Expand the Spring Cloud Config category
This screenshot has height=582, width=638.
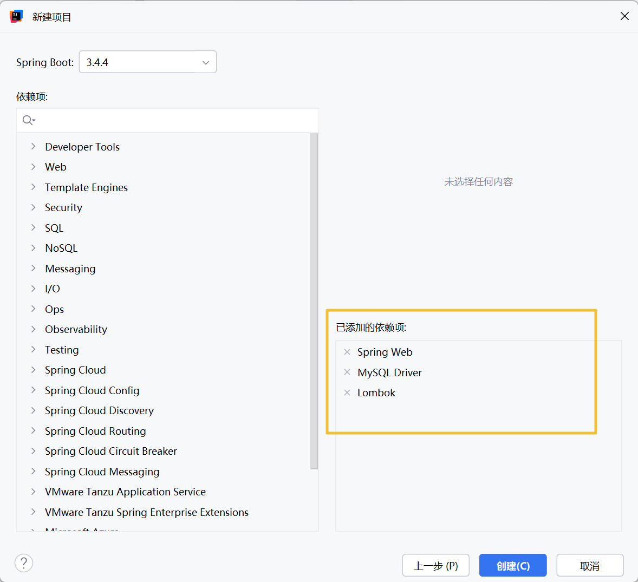[34, 390]
